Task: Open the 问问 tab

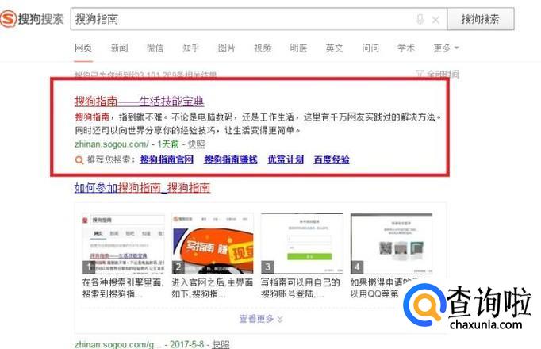Action: coord(370,48)
